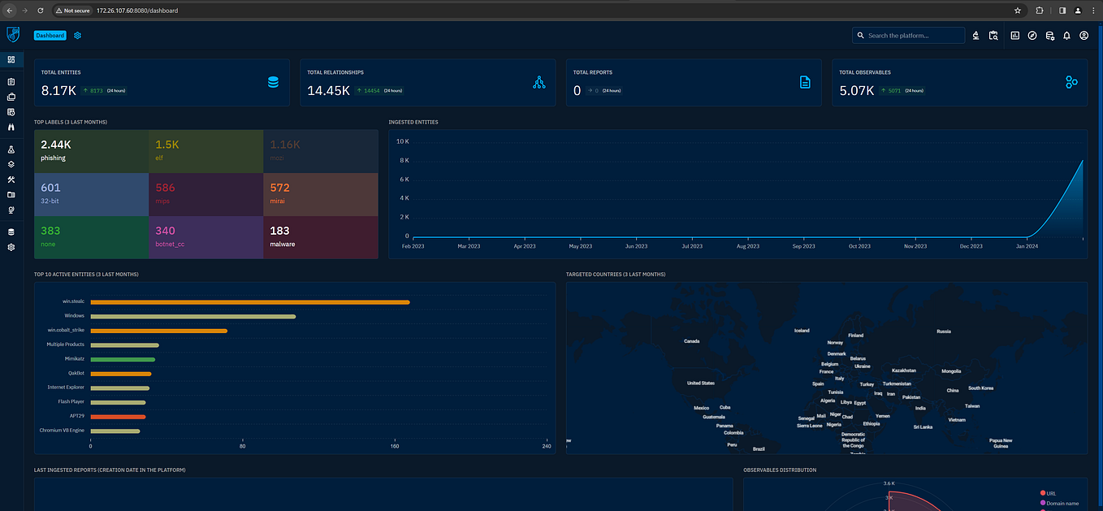Select Mimikatz in the Top 10 Active Entities chart
This screenshot has height=511, width=1103.
click(123, 358)
